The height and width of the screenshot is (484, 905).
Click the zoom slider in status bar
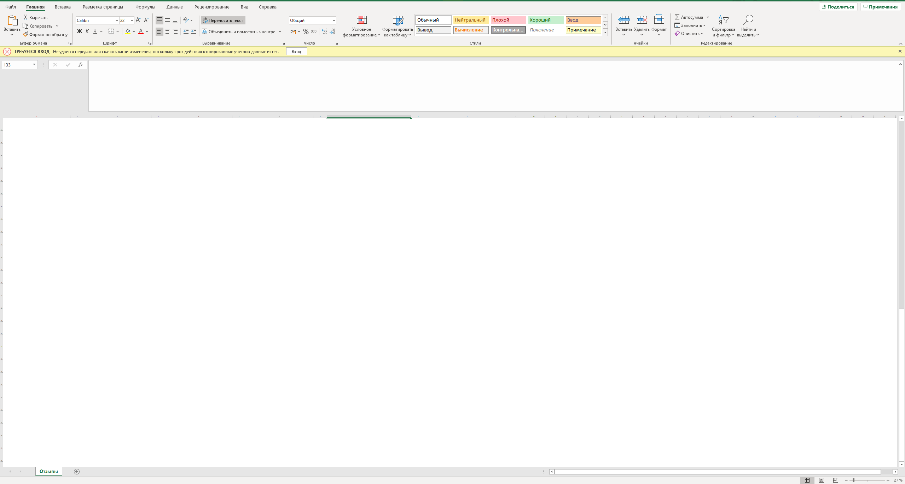coord(867,480)
